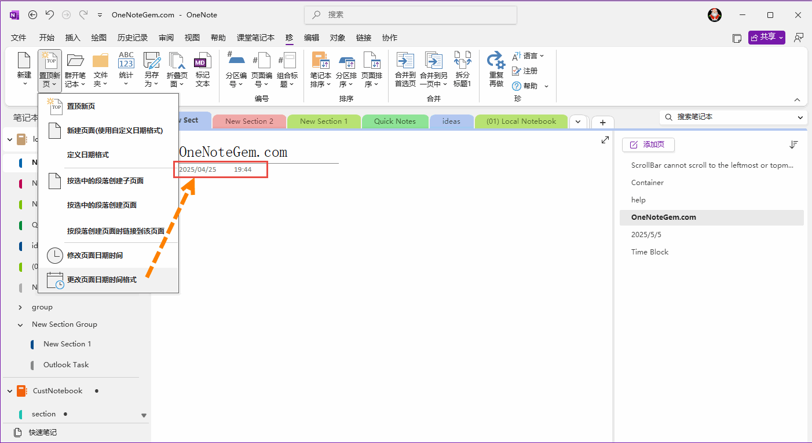Click the user profile avatar

[715, 15]
